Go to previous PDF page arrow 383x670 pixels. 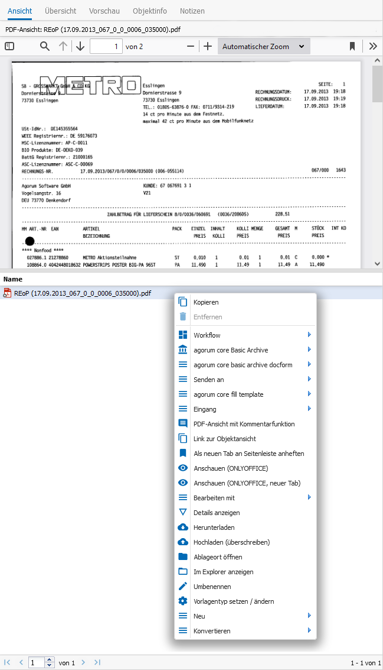pos(63,46)
